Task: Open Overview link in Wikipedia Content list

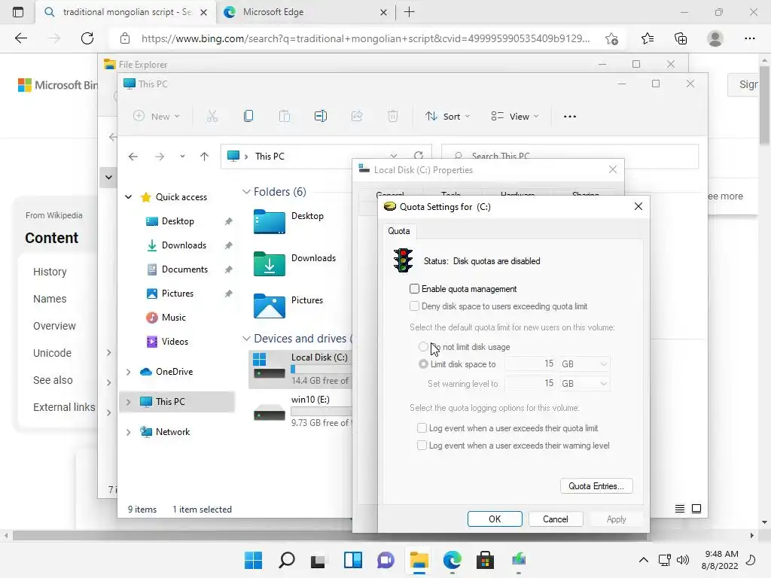Action: click(x=54, y=326)
